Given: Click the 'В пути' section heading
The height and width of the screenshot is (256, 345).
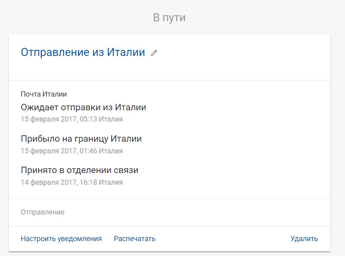Looking at the screenshot, I should click(169, 18).
